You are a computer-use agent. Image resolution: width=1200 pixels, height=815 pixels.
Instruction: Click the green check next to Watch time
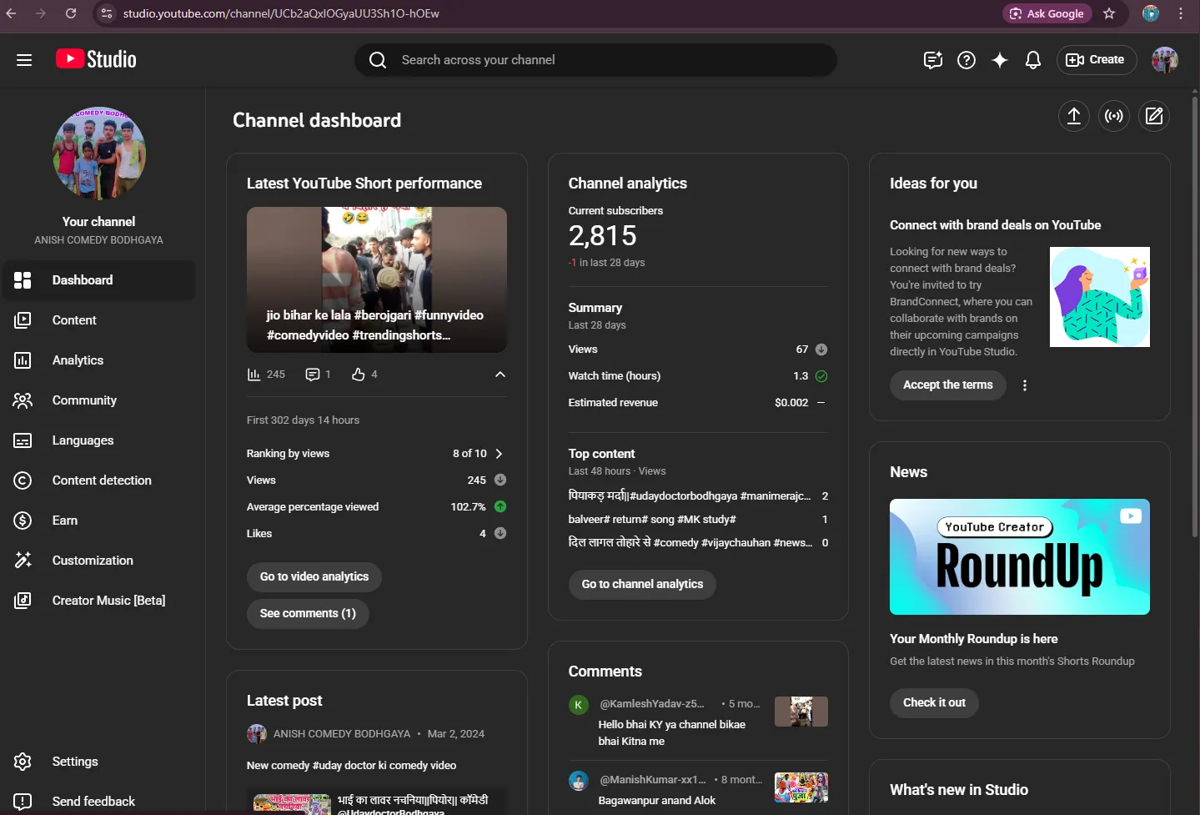[821, 376]
